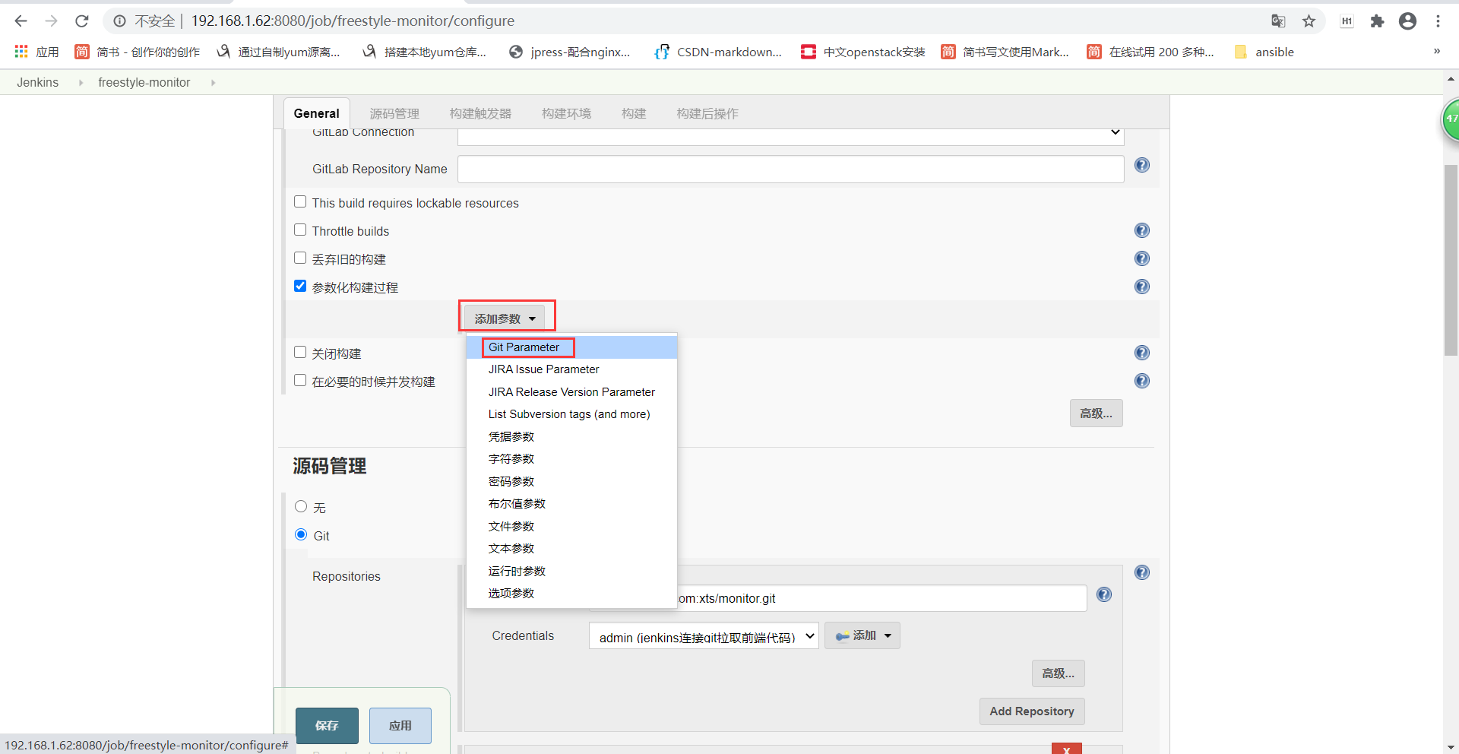The image size is (1459, 754).
Task: Open help icon for 丢弃旧的构建
Action: click(x=1142, y=258)
